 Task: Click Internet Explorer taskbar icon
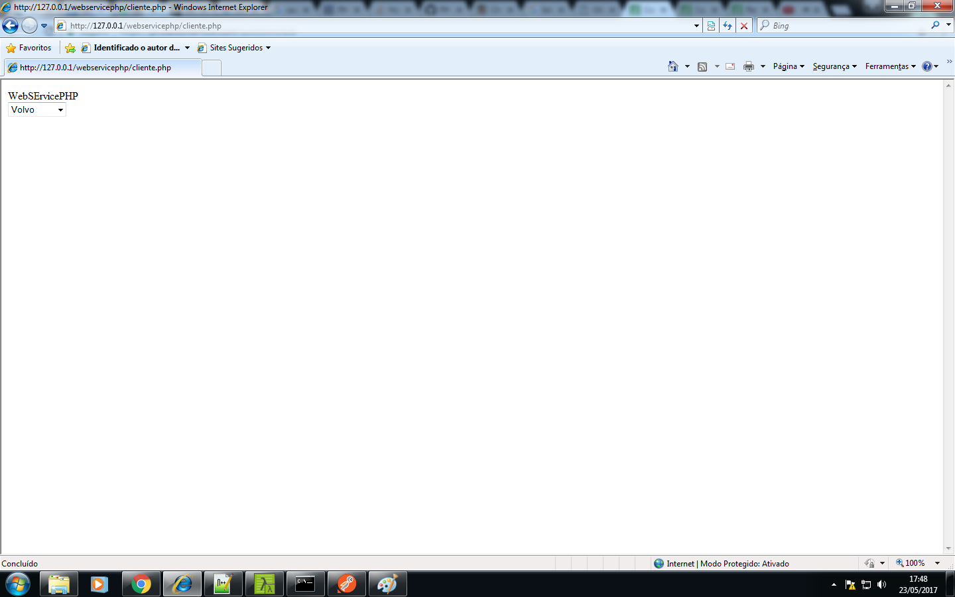[x=182, y=584]
